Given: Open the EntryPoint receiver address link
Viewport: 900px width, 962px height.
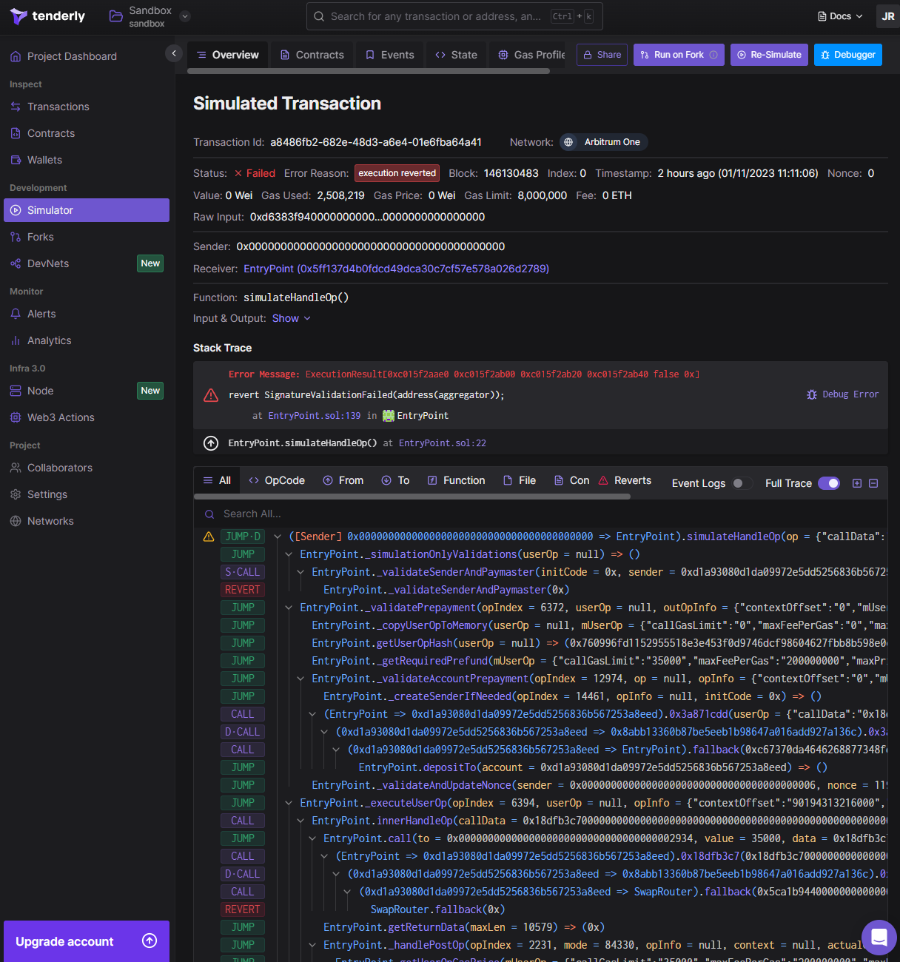Looking at the screenshot, I should (397, 269).
